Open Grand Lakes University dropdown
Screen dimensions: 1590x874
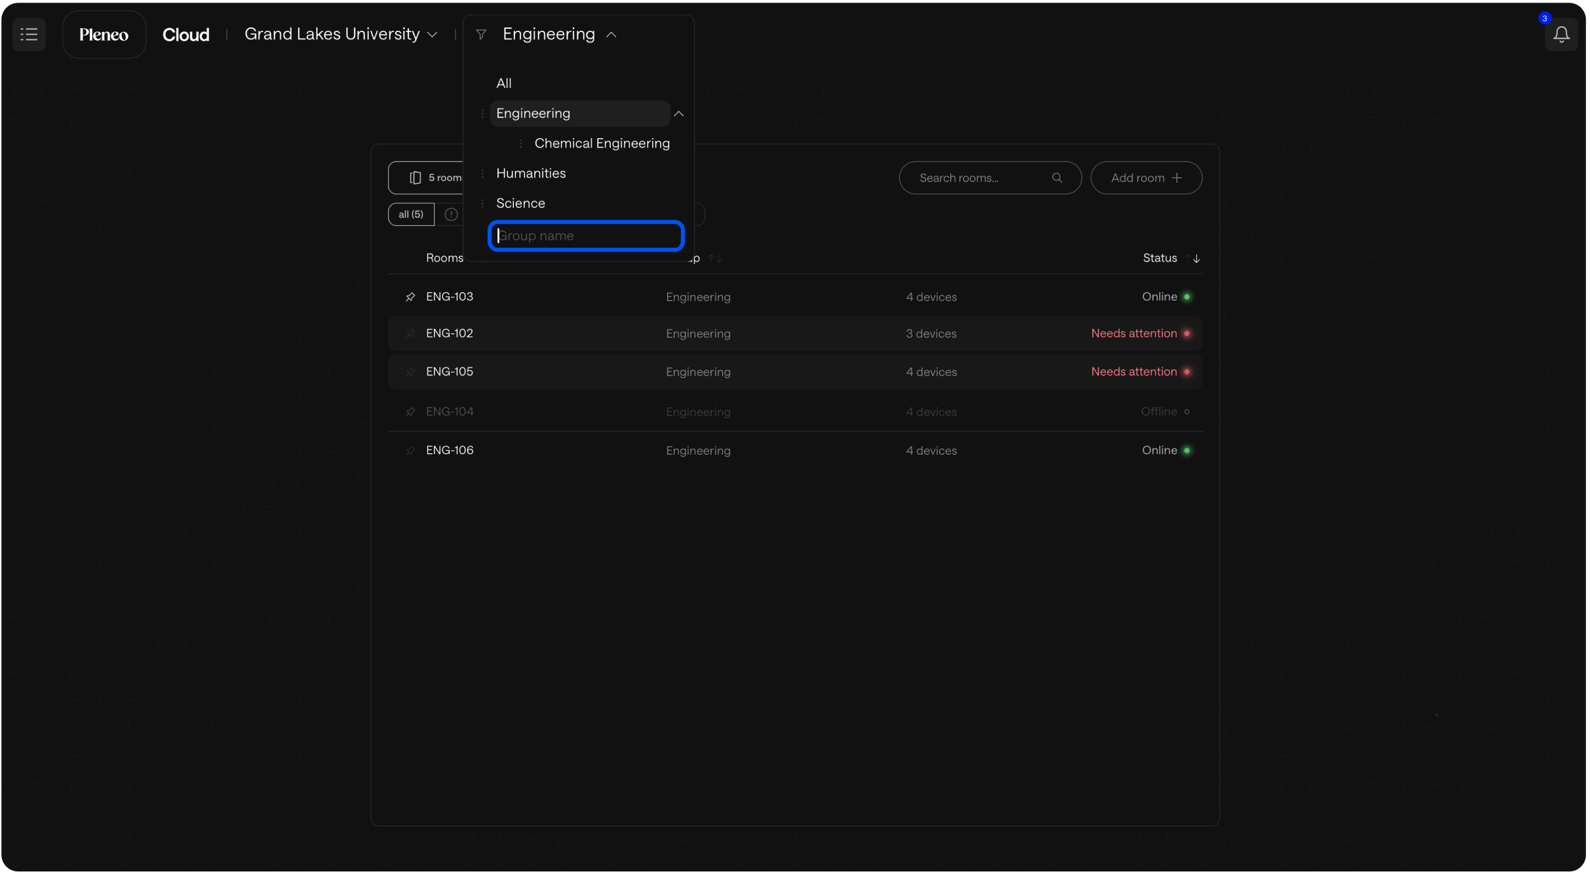[340, 34]
